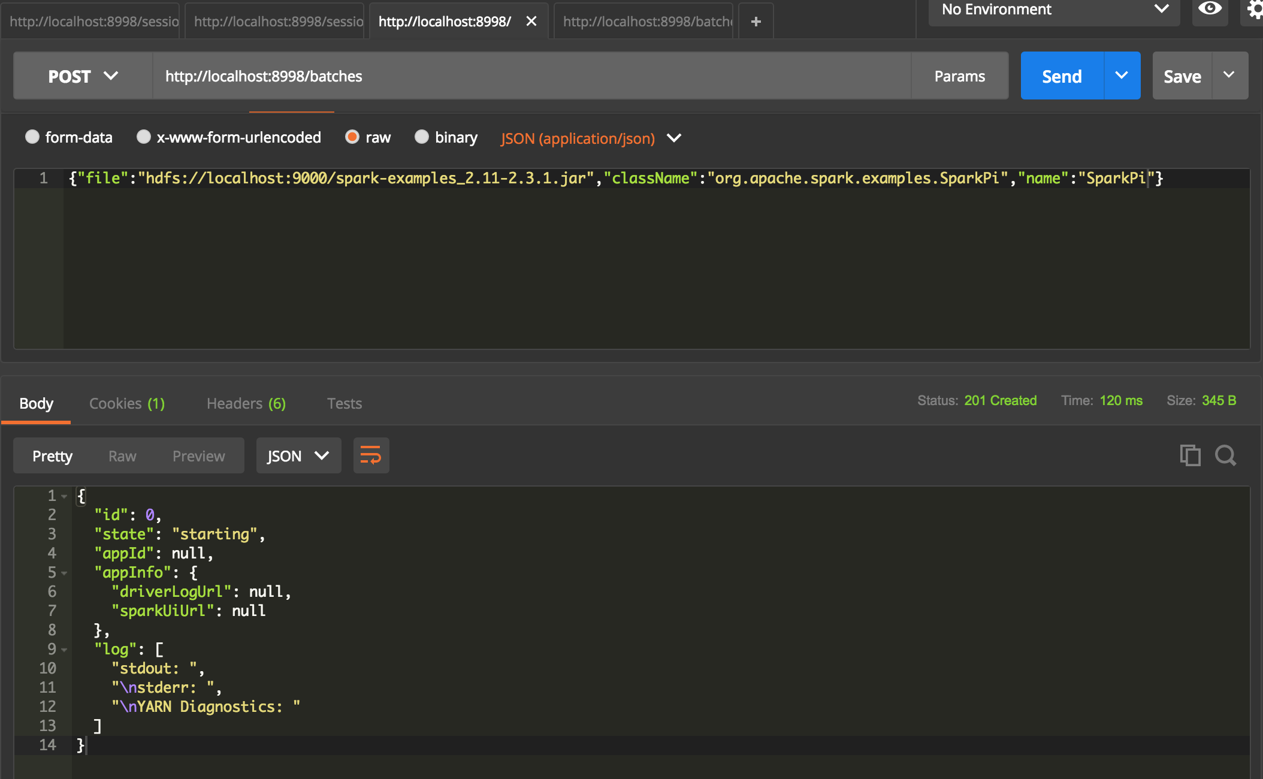
Task: Open the settings gear icon
Action: pos(1255,10)
